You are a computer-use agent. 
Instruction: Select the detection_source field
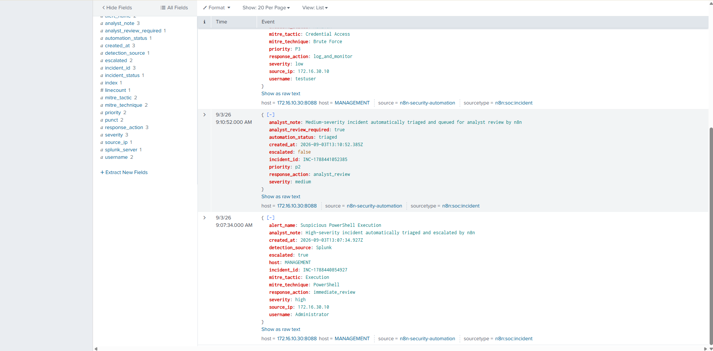(x=125, y=53)
